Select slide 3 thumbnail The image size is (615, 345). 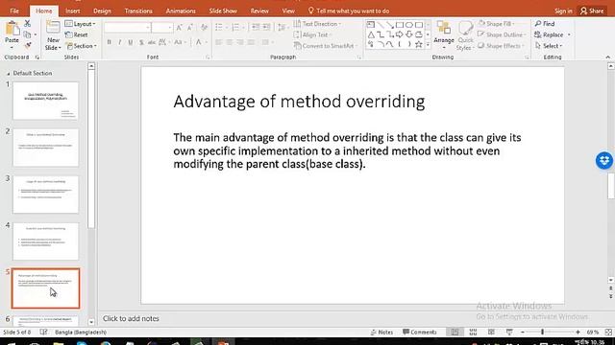click(45, 195)
